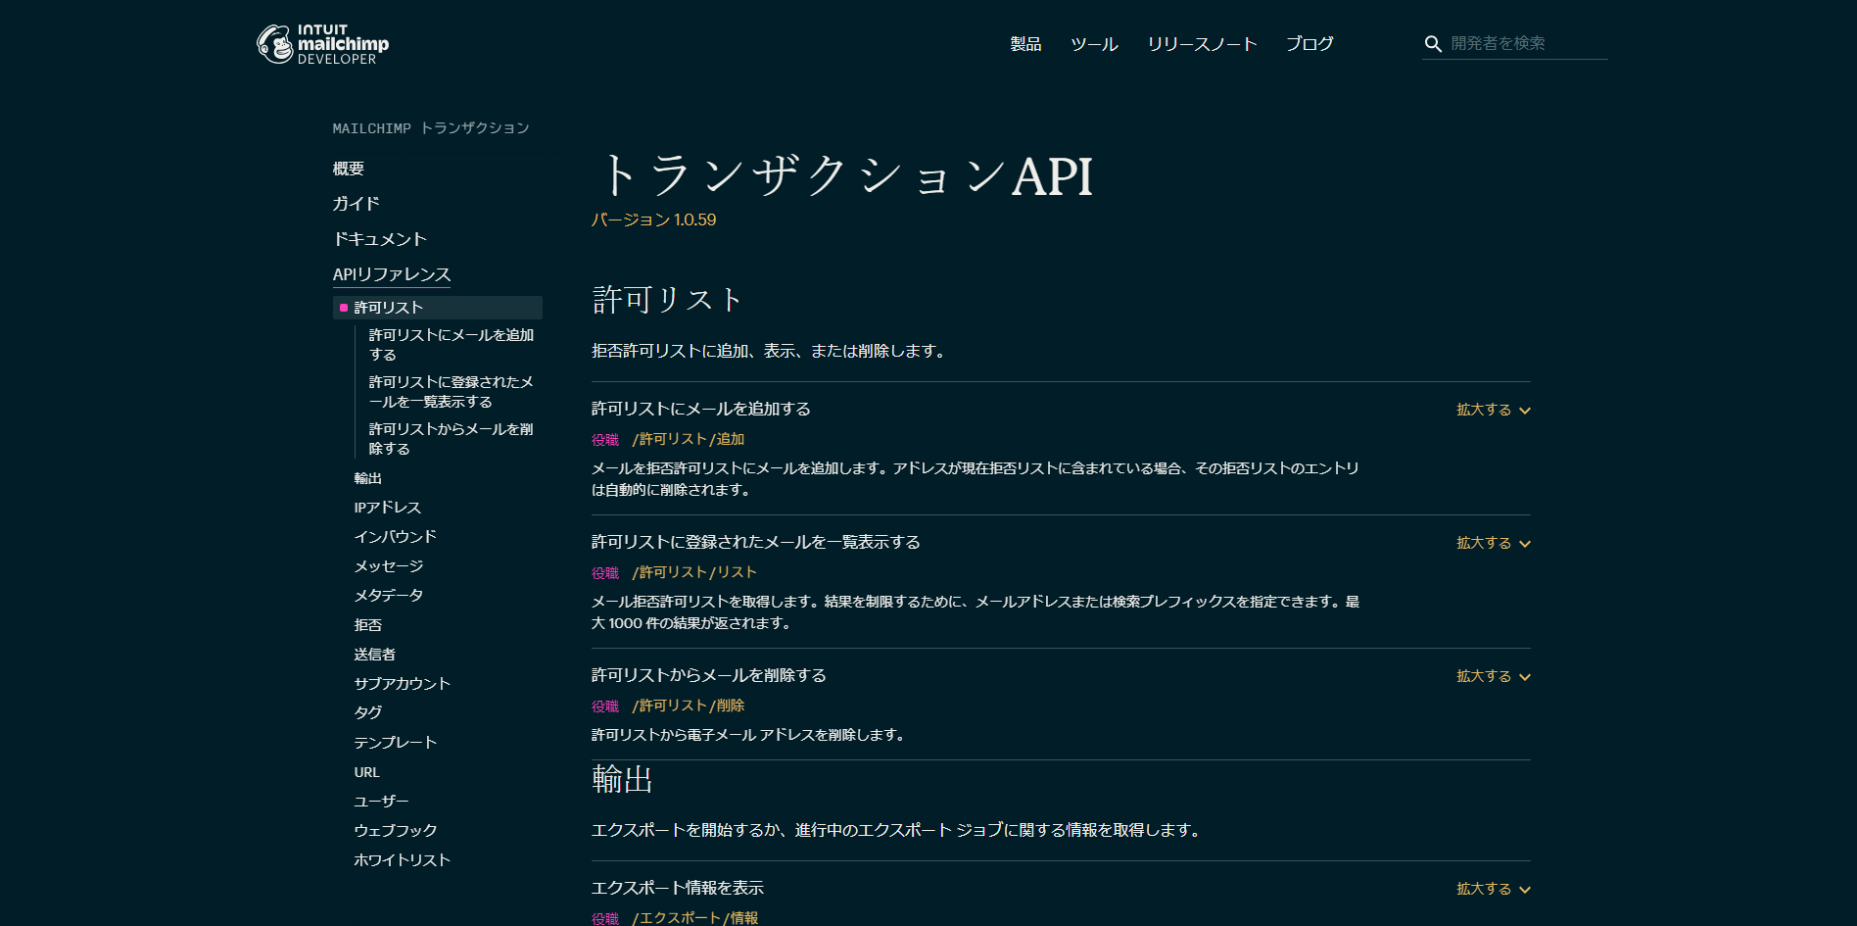Click the Intuit Mailchimp Developer logo
This screenshot has width=1857, height=926.
point(322,44)
